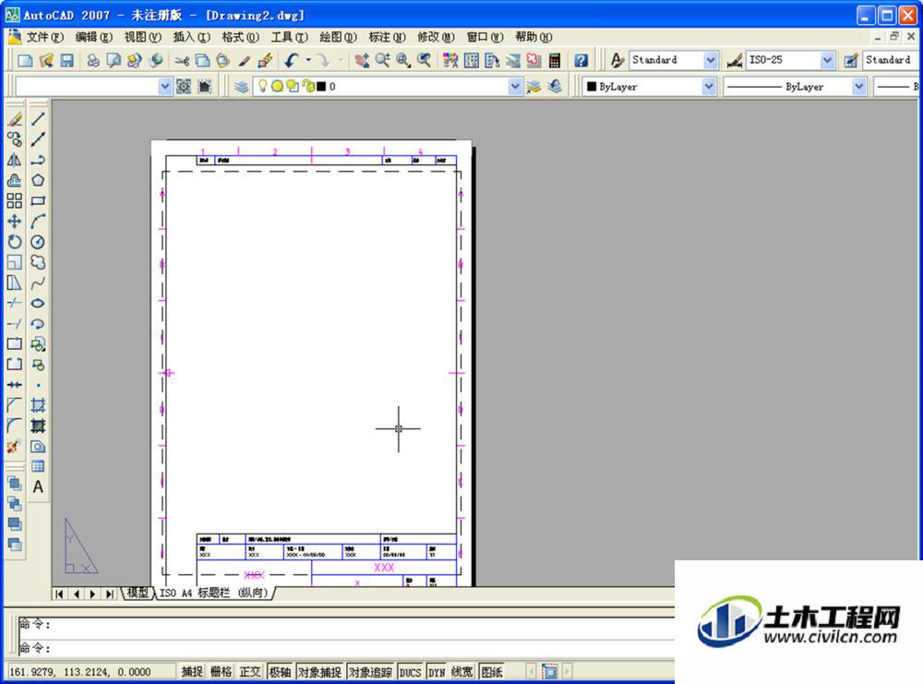Open the QuickCalc calculator
The image size is (923, 684).
tap(555, 60)
